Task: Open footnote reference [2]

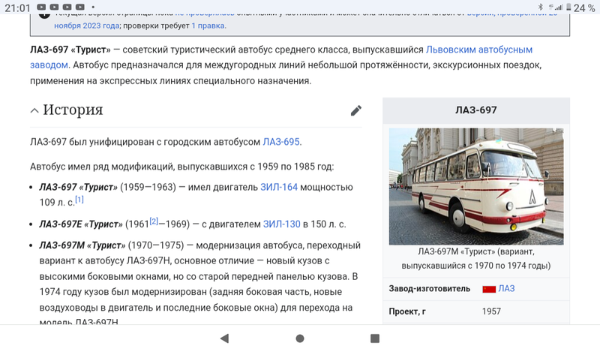Action: point(154,221)
